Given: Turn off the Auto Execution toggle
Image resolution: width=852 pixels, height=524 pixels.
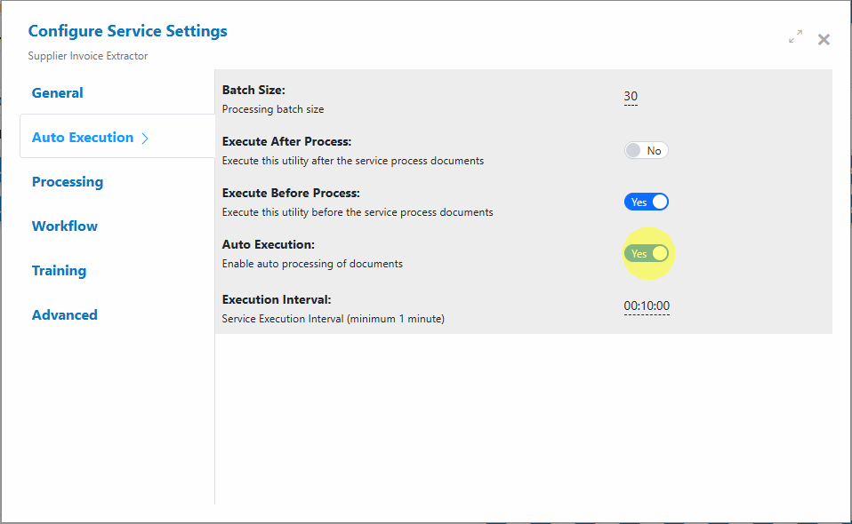Looking at the screenshot, I should pos(646,253).
